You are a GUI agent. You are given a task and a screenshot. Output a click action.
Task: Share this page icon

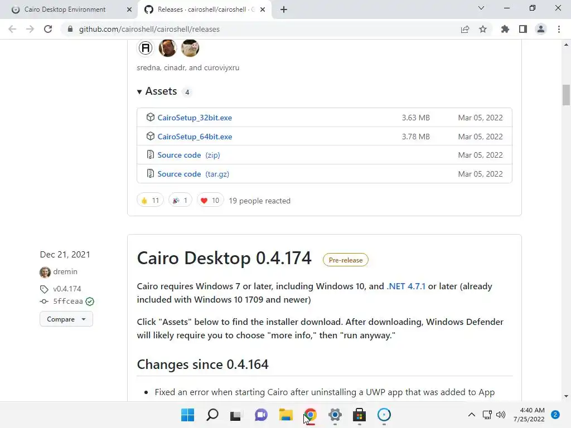(x=465, y=29)
